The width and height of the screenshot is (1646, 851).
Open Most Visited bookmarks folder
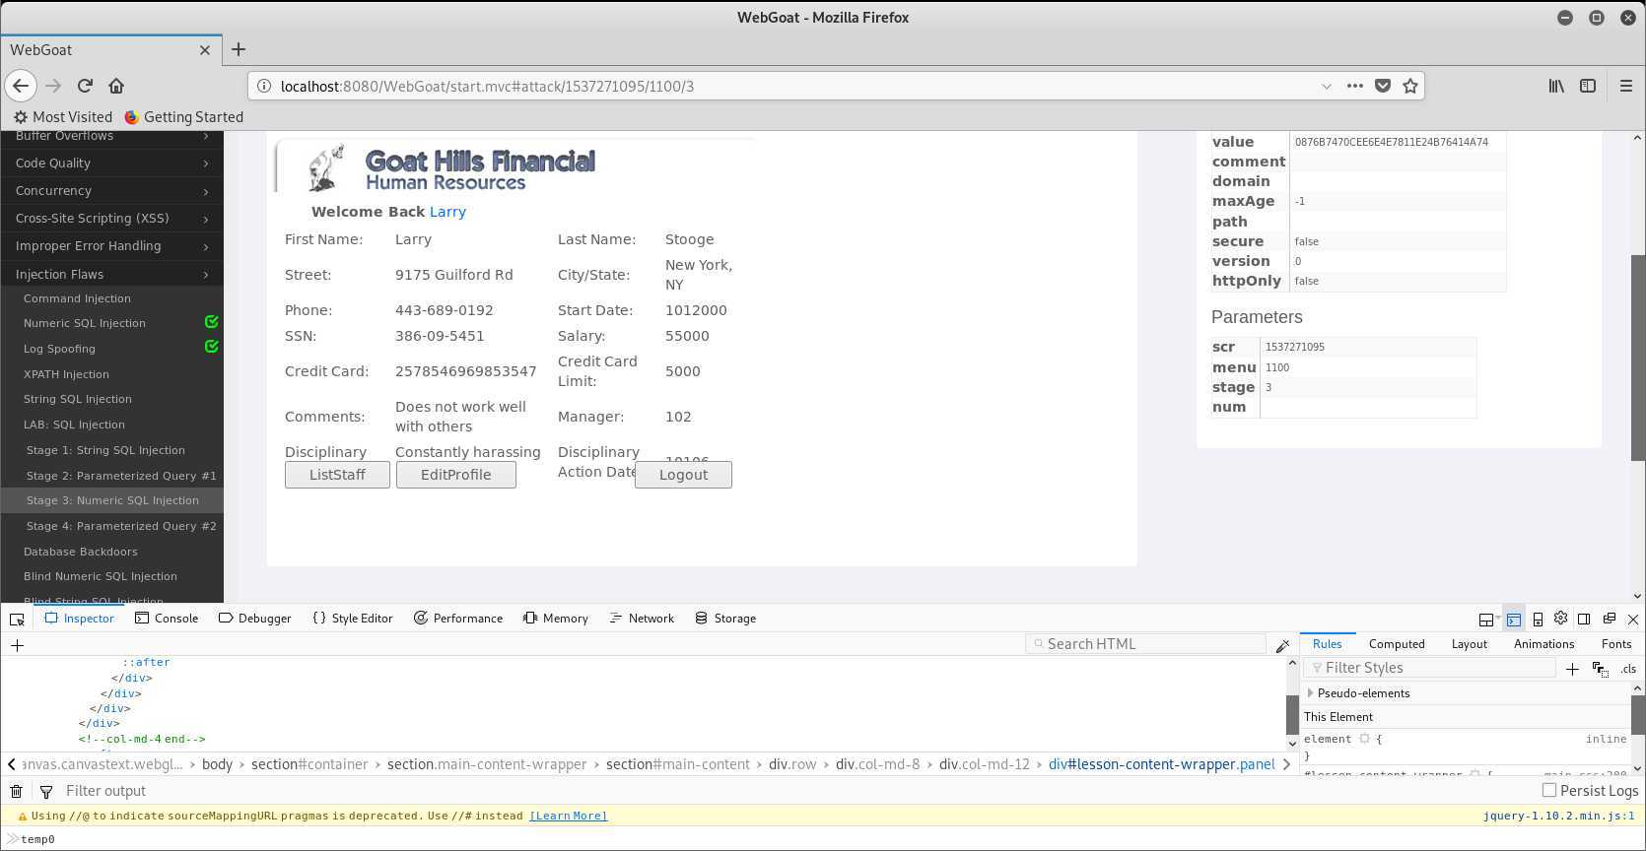click(63, 116)
